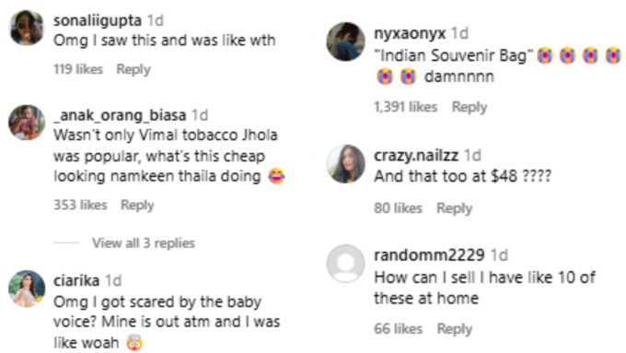Open ciarika's profile avatar

[27, 288]
